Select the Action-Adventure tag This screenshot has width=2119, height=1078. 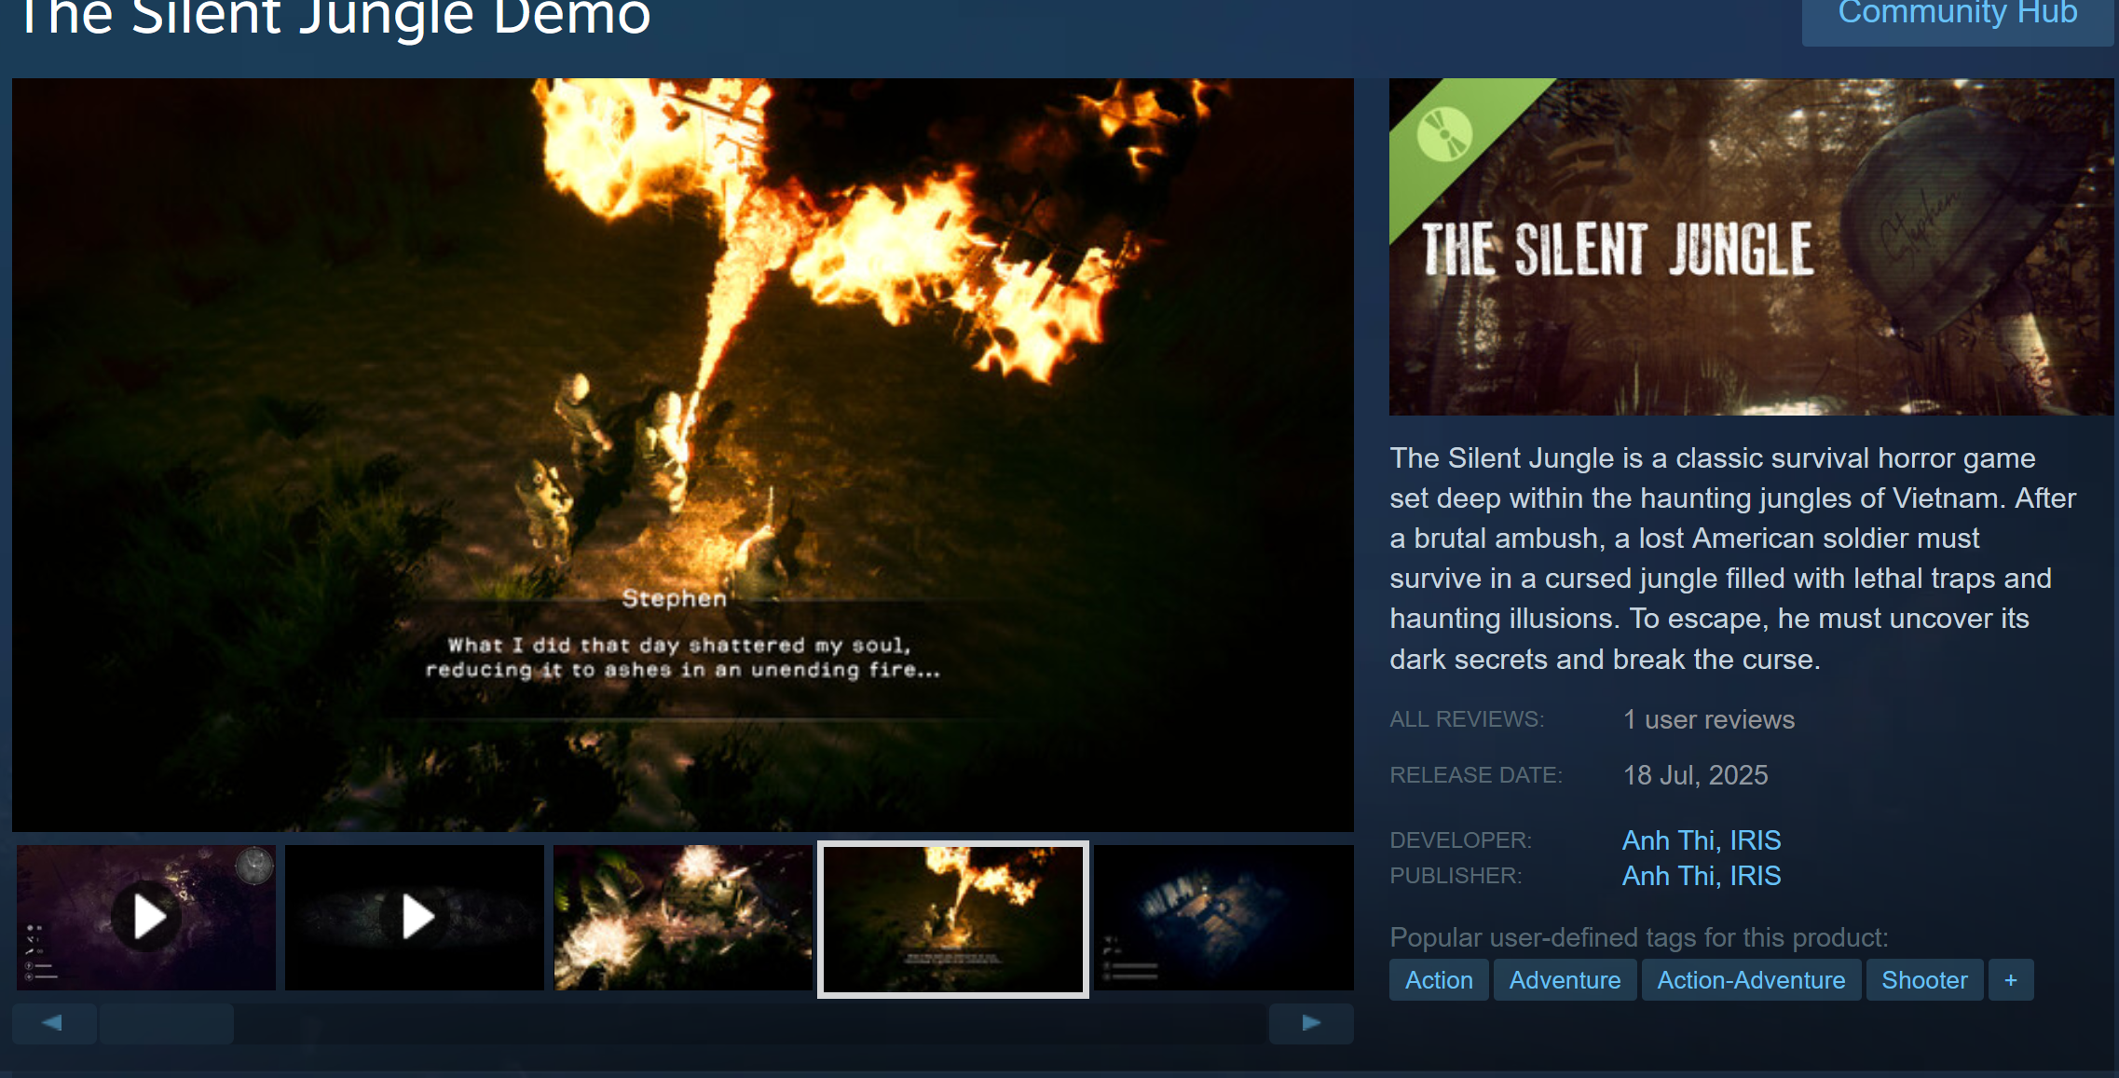coord(1751,980)
